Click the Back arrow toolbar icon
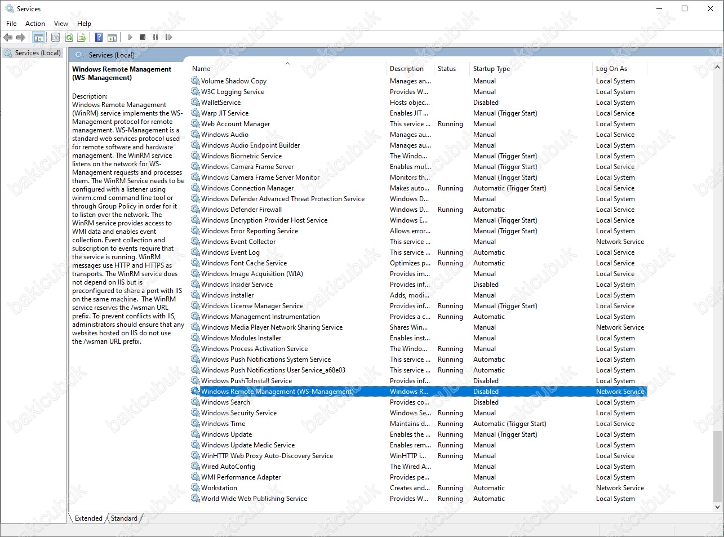This screenshot has width=724, height=537. (8, 37)
